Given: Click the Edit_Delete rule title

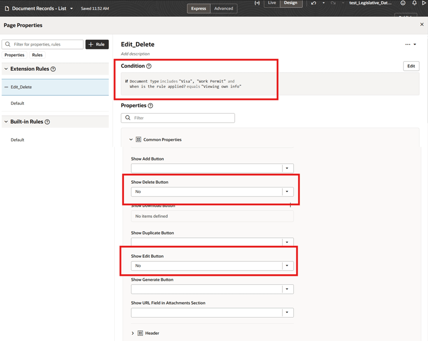Looking at the screenshot, I should tap(138, 44).
